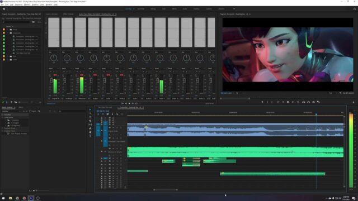Step forward one frame in Program monitor

(293, 102)
